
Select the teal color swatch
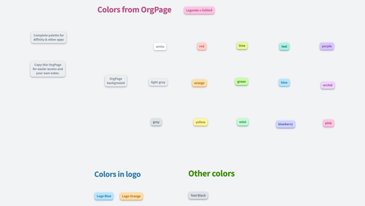[284, 46]
